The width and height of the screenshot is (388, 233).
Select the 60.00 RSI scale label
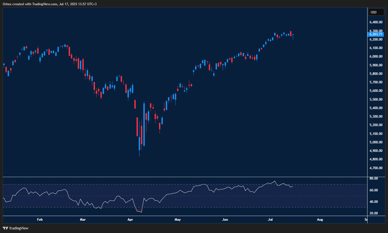tap(374, 190)
